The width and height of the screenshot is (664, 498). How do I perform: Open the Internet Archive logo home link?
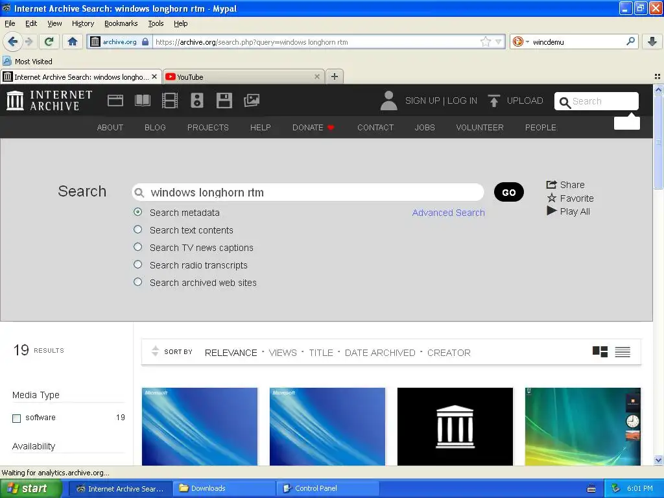(x=49, y=101)
